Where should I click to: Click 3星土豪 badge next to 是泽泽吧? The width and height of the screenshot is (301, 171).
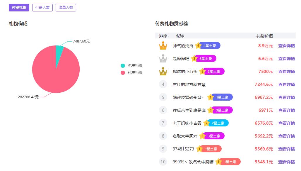click(x=206, y=59)
